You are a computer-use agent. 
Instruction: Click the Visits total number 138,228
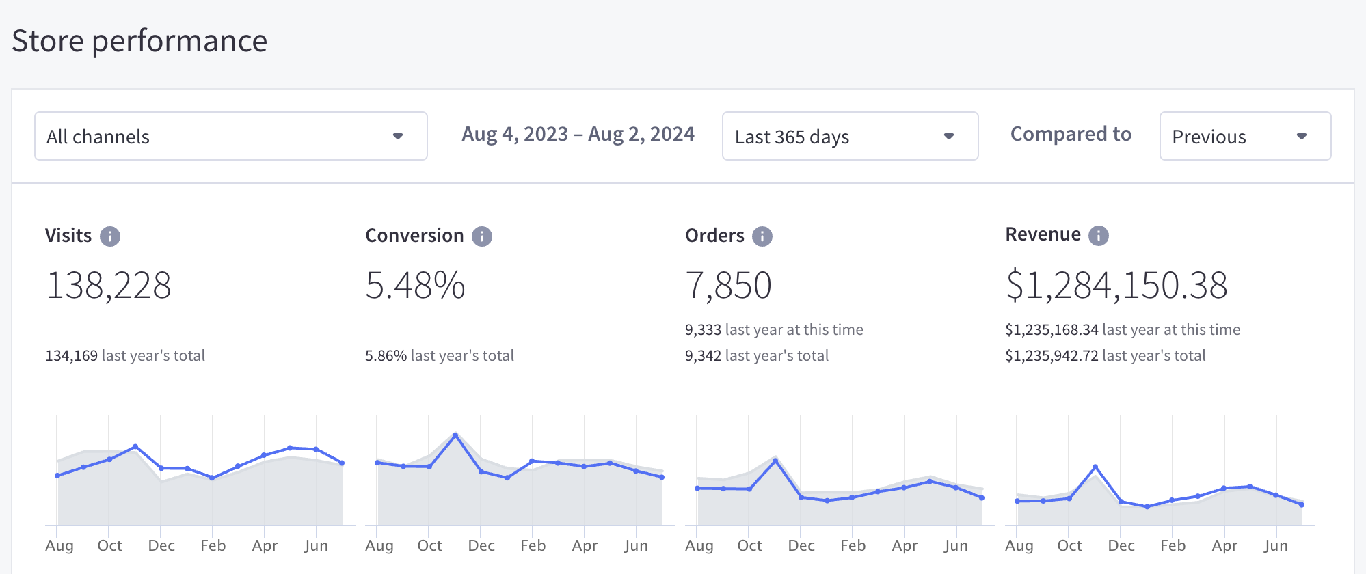pyautogui.click(x=109, y=285)
